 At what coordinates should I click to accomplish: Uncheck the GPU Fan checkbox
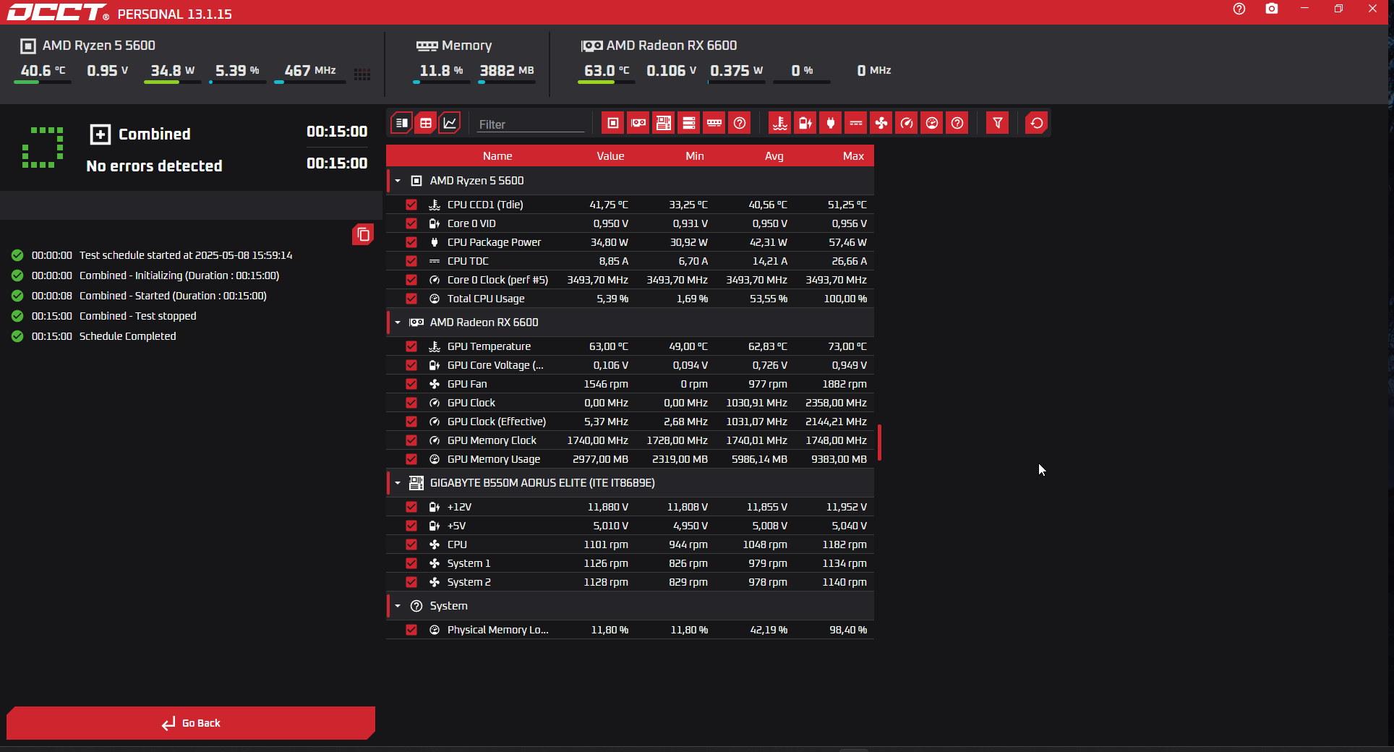pos(411,384)
